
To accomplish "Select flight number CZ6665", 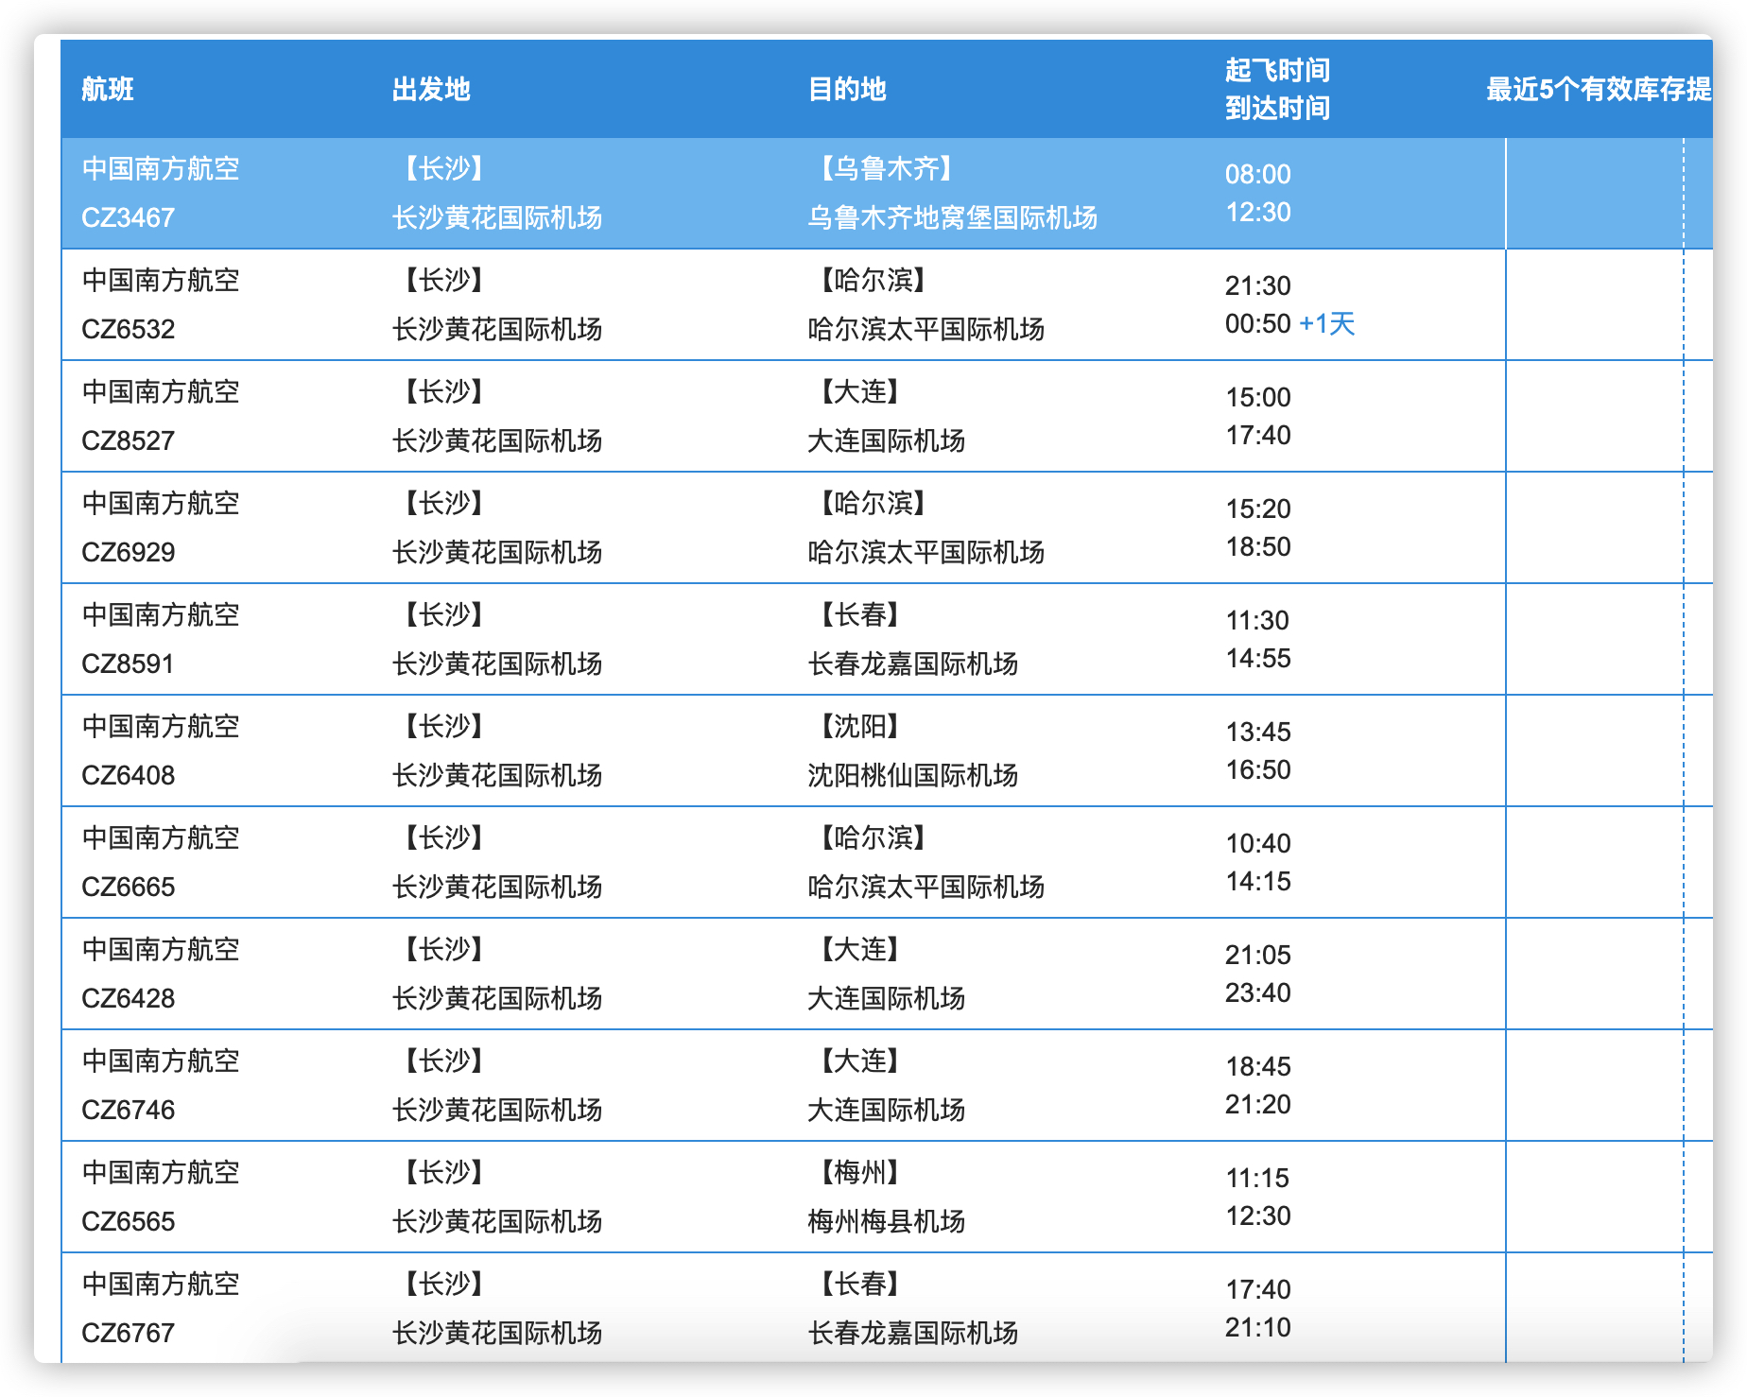I will tap(129, 887).
